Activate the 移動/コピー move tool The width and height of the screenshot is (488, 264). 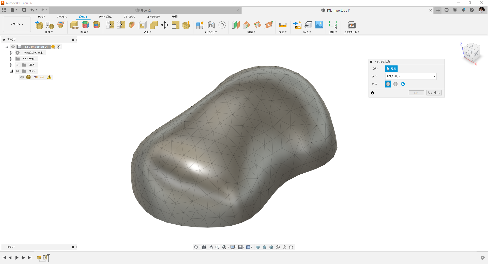tap(164, 25)
